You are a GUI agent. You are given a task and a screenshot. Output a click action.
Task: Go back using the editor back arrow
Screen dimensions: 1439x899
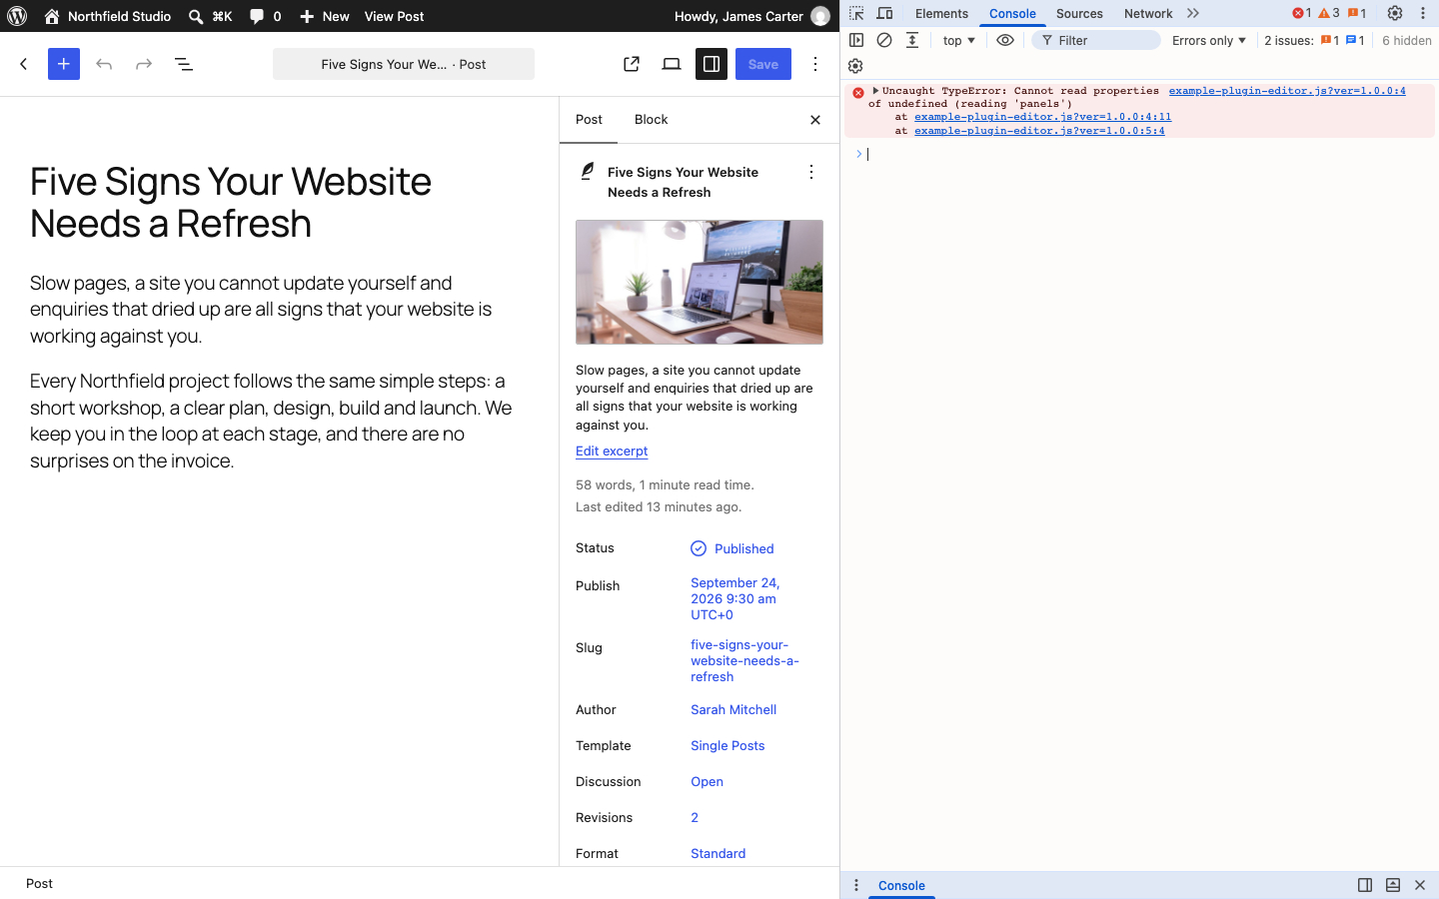click(24, 64)
